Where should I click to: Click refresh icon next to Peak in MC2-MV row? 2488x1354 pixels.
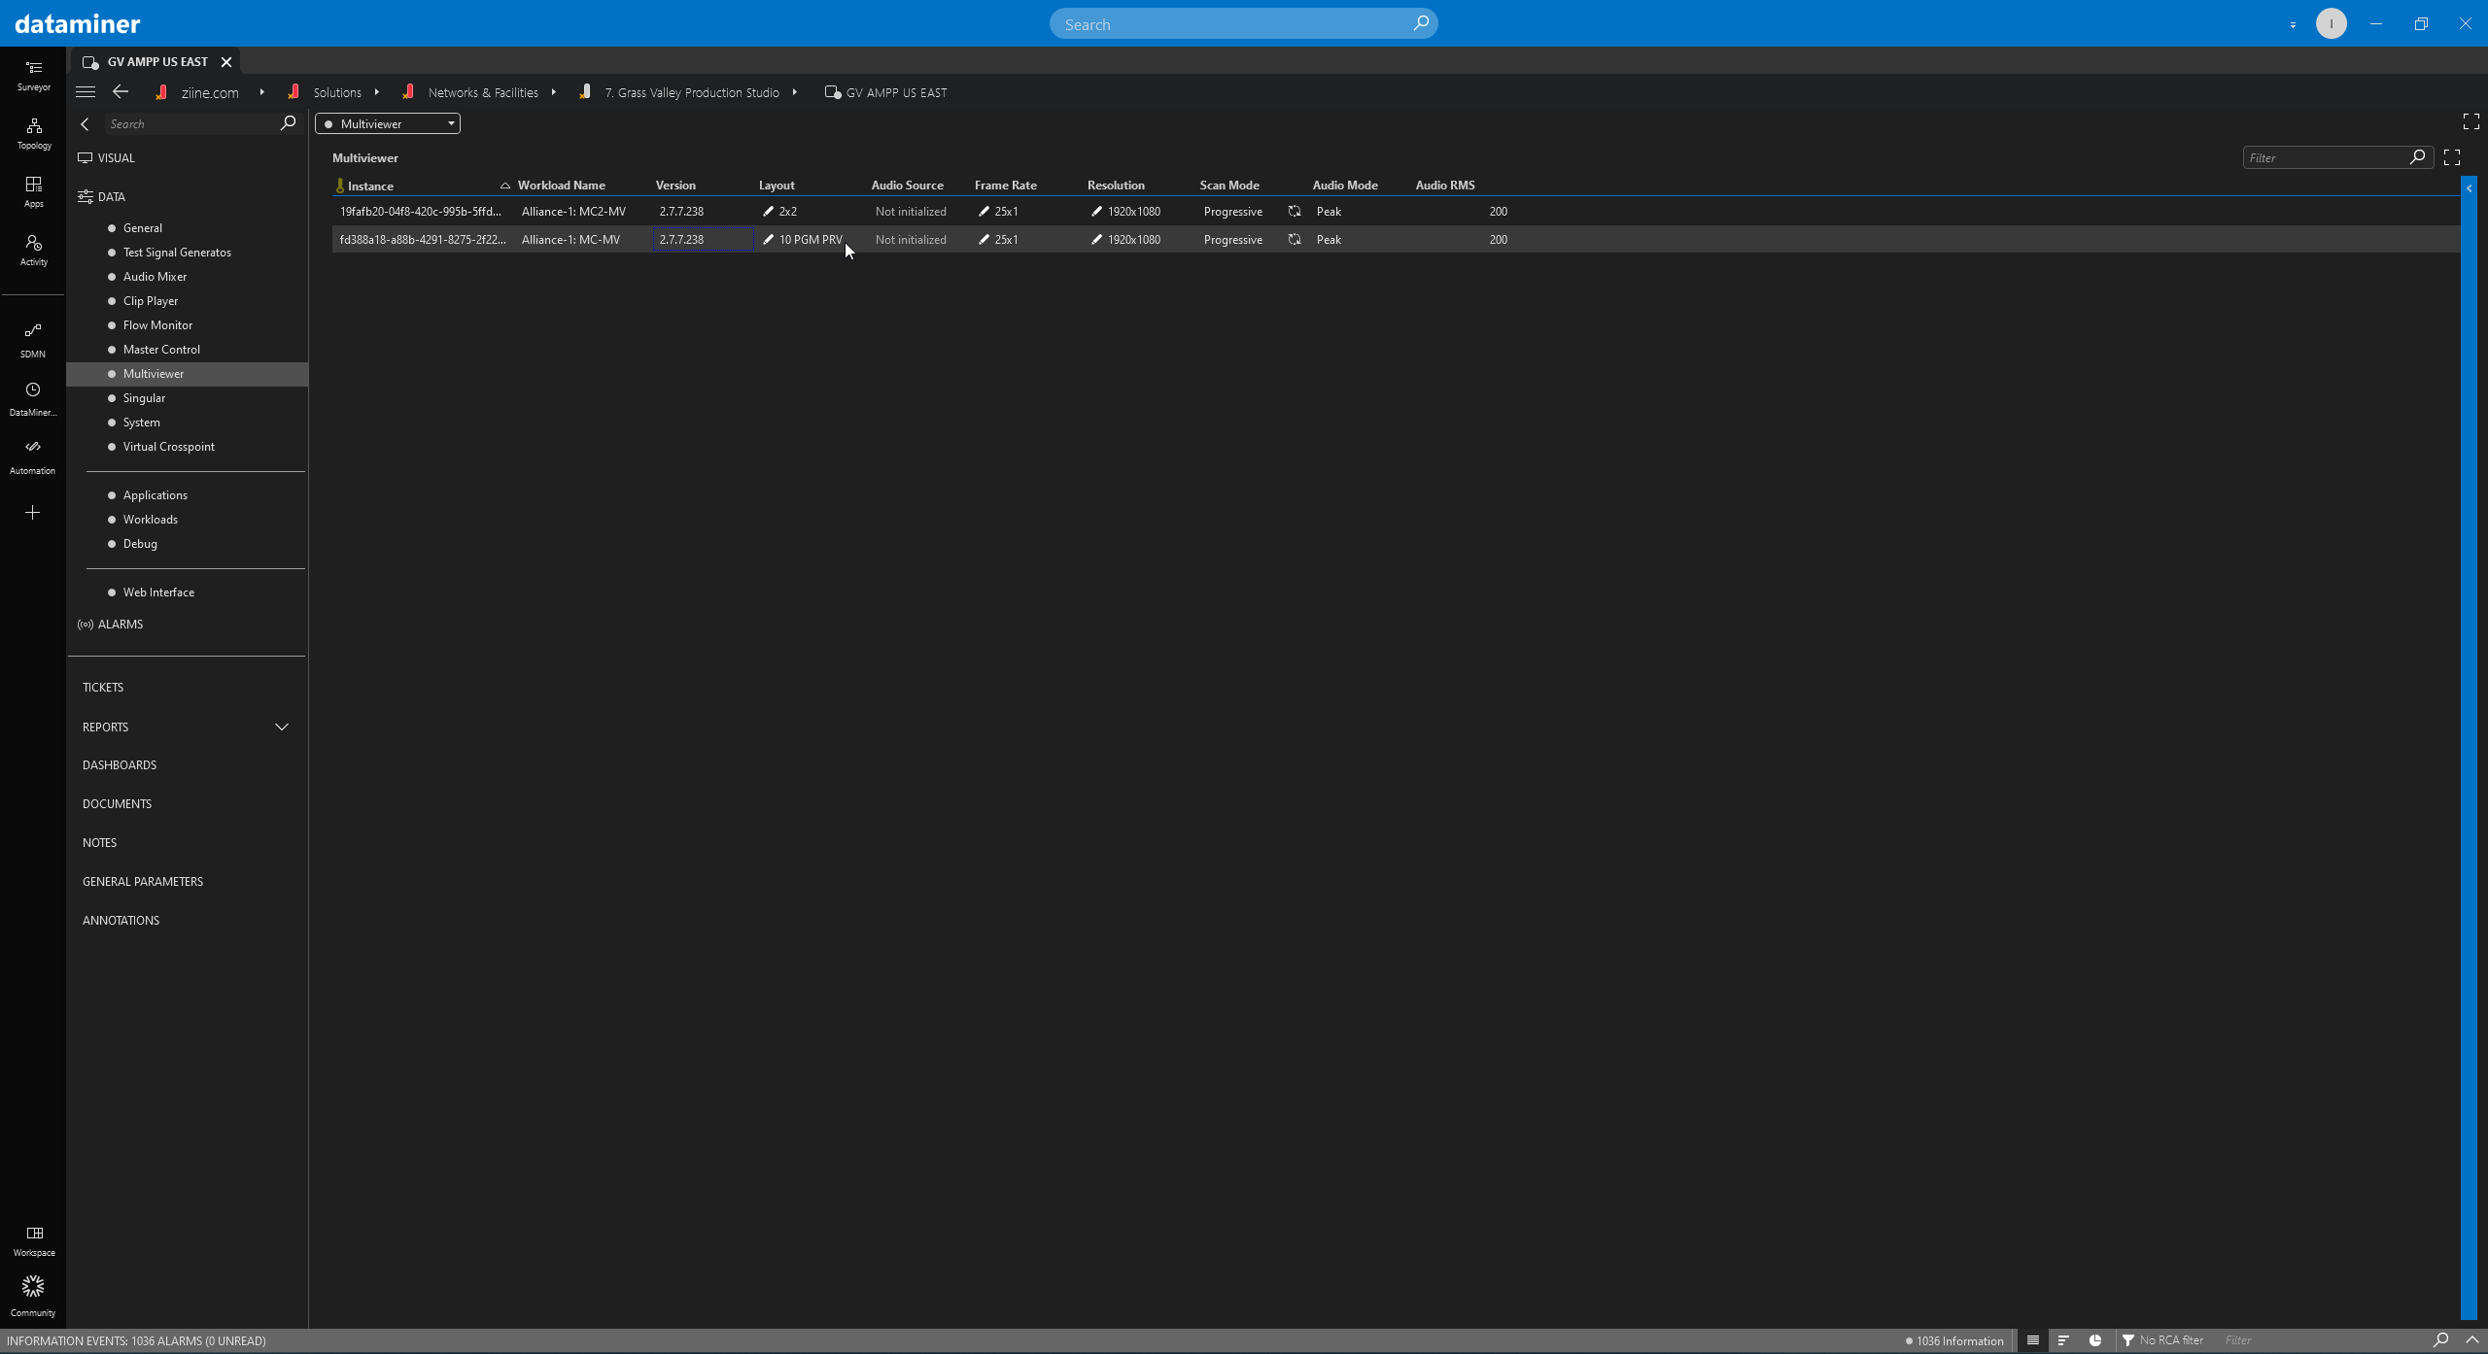pyautogui.click(x=1295, y=211)
